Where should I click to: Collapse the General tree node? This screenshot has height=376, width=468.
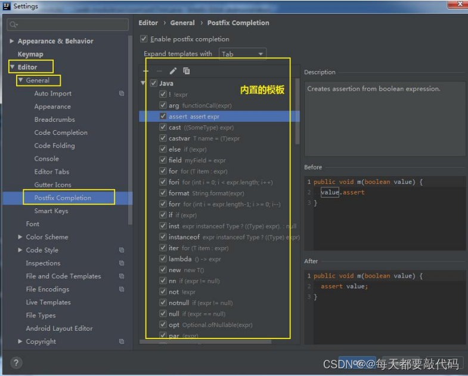[21, 80]
